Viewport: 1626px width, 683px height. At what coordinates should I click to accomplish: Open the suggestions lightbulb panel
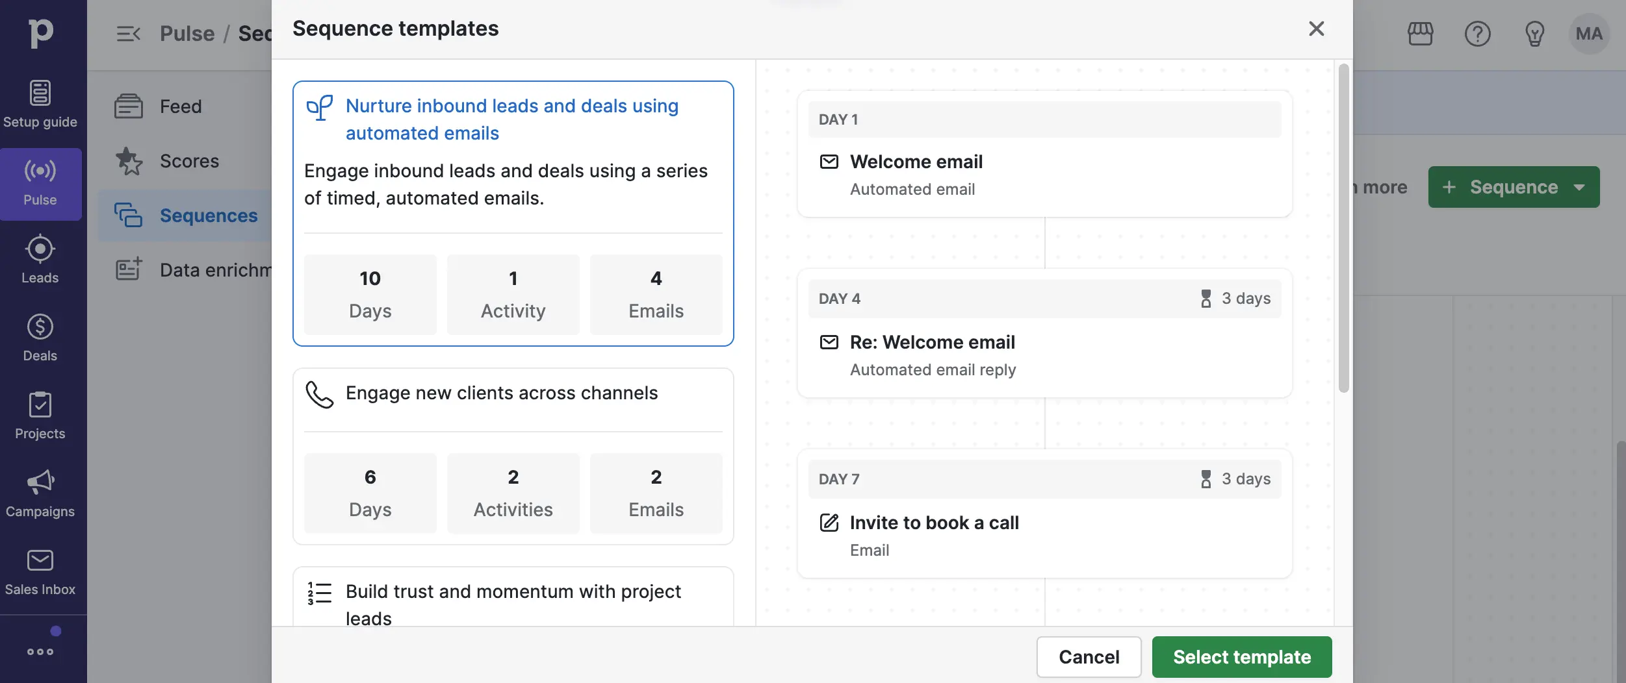1534,34
